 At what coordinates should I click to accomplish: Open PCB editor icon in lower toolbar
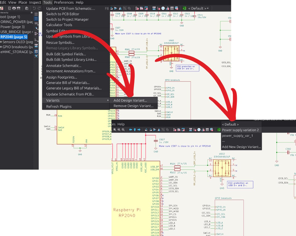tap(219, 130)
